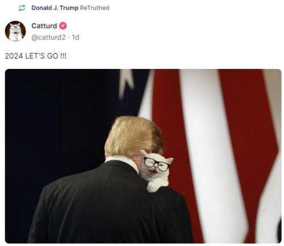Open Donald J. Trump's profile link
The width and height of the screenshot is (284, 246).
coord(55,8)
